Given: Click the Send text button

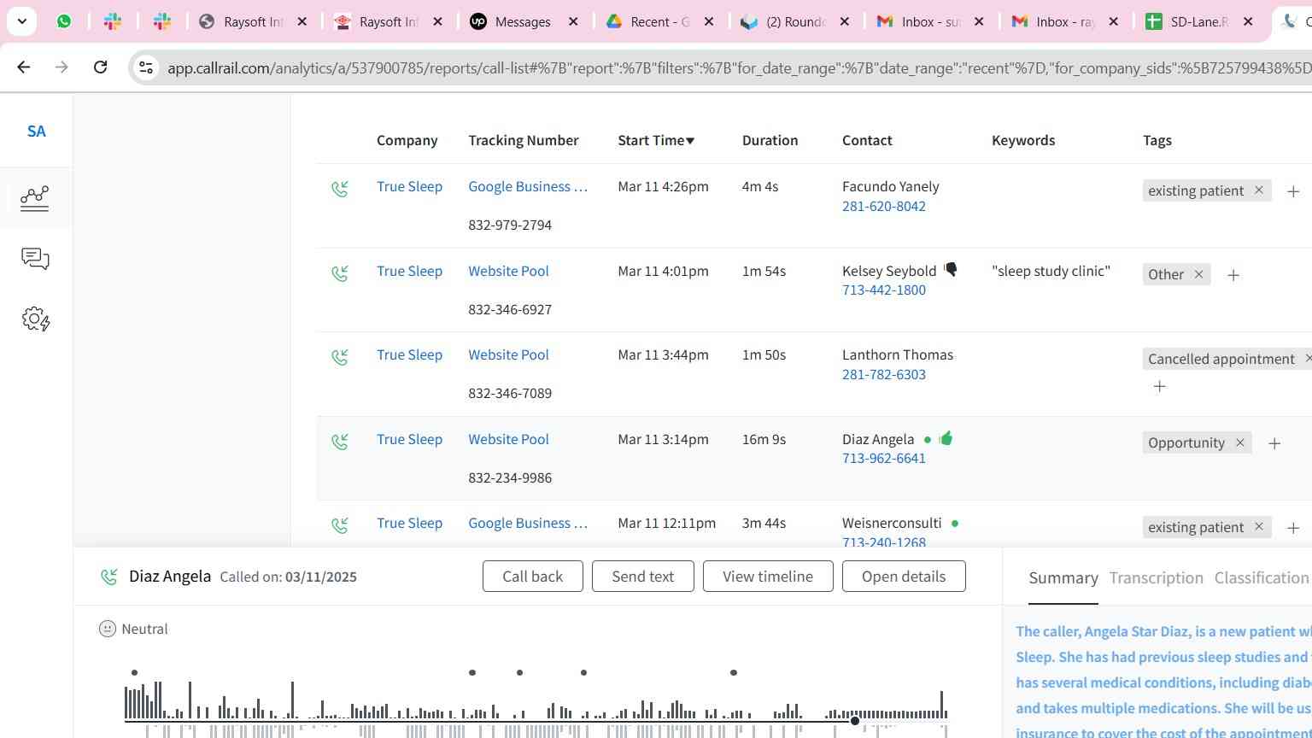Looking at the screenshot, I should point(643,577).
